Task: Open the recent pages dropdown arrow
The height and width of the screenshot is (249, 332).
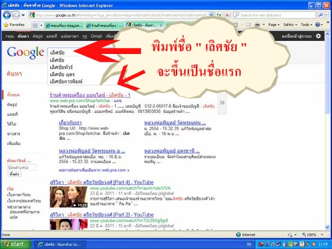Action: pyautogui.click(x=23, y=15)
